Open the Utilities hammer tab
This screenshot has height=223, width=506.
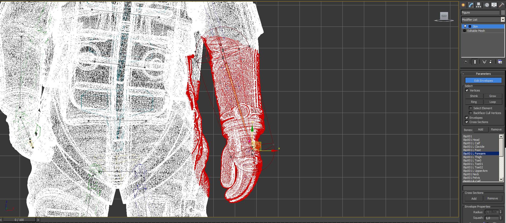point(501,5)
